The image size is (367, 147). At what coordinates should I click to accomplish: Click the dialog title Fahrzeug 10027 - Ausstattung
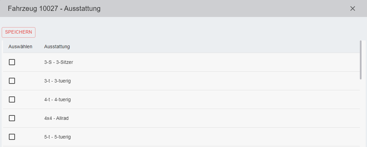pyautogui.click(x=54, y=8)
